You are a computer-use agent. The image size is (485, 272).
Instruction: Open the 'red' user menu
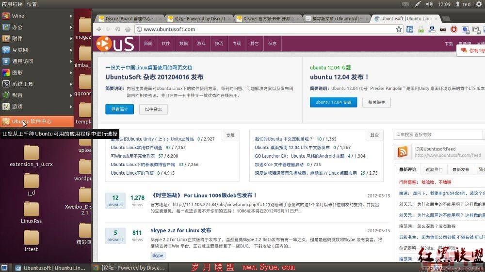463,4
